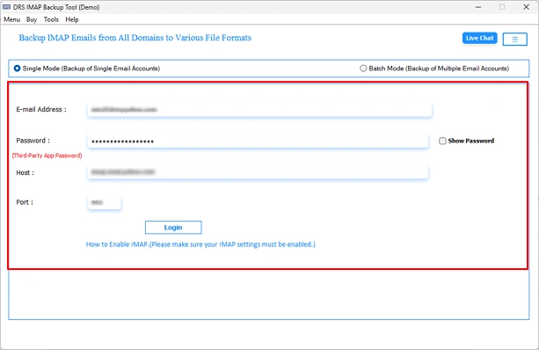Focus the E-mail Address field
The width and height of the screenshot is (539, 350).
(259, 110)
